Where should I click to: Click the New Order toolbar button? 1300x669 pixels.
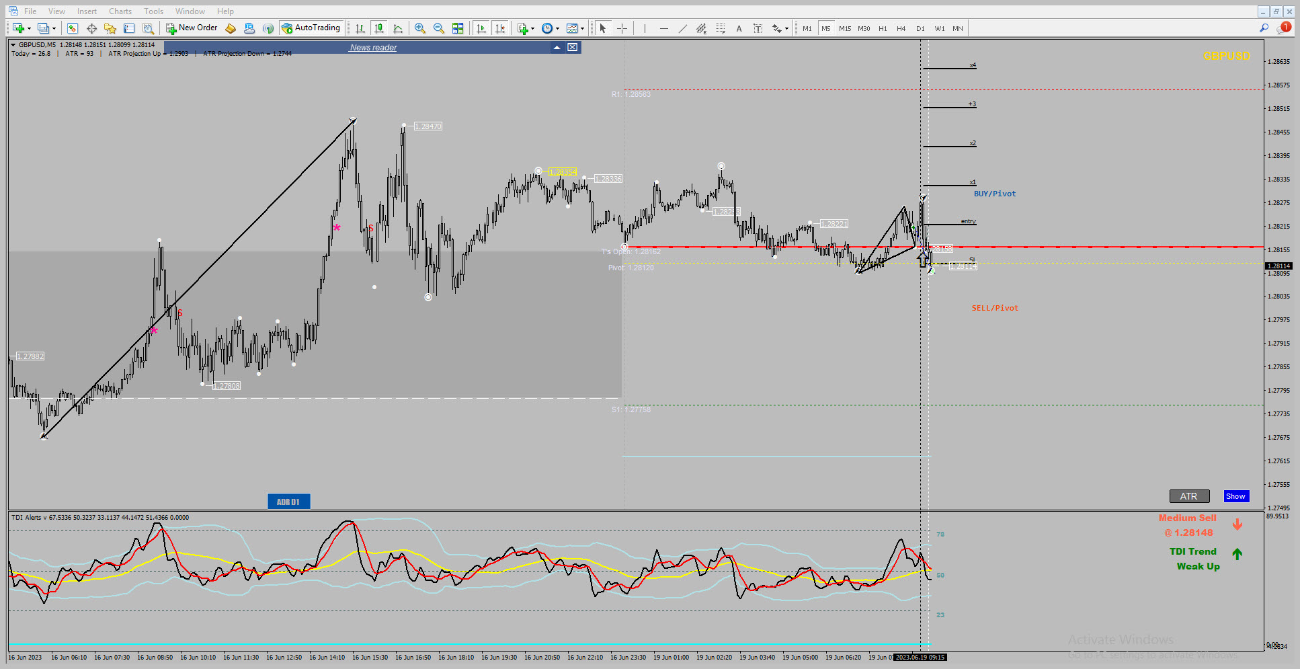pyautogui.click(x=192, y=28)
